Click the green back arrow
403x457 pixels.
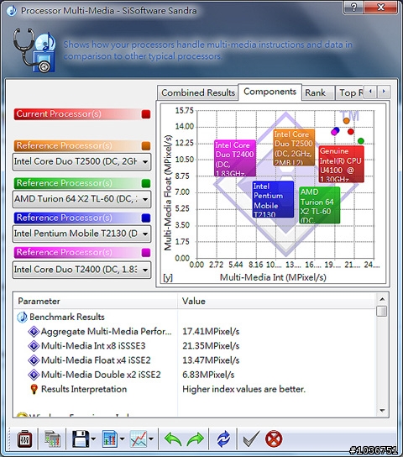point(173,439)
